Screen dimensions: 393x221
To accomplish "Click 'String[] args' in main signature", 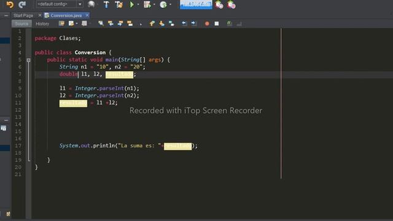I will [x=141, y=60].
